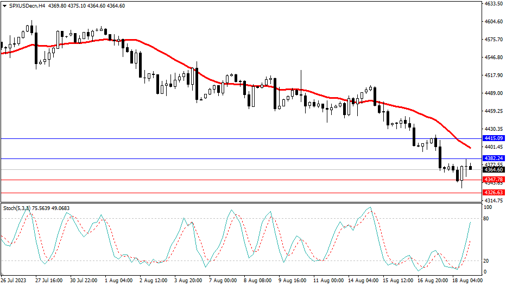Viewport: 506px width, 286px height.
Task: Click the SPXUSDDecn,H4 chart title text
Action: pos(27,6)
